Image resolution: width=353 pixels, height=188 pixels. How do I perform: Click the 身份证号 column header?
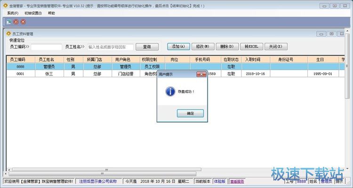289,60
